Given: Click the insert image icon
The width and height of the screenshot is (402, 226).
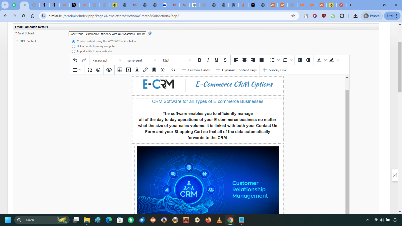Looking at the screenshot, I should pyautogui.click(x=120, y=70).
